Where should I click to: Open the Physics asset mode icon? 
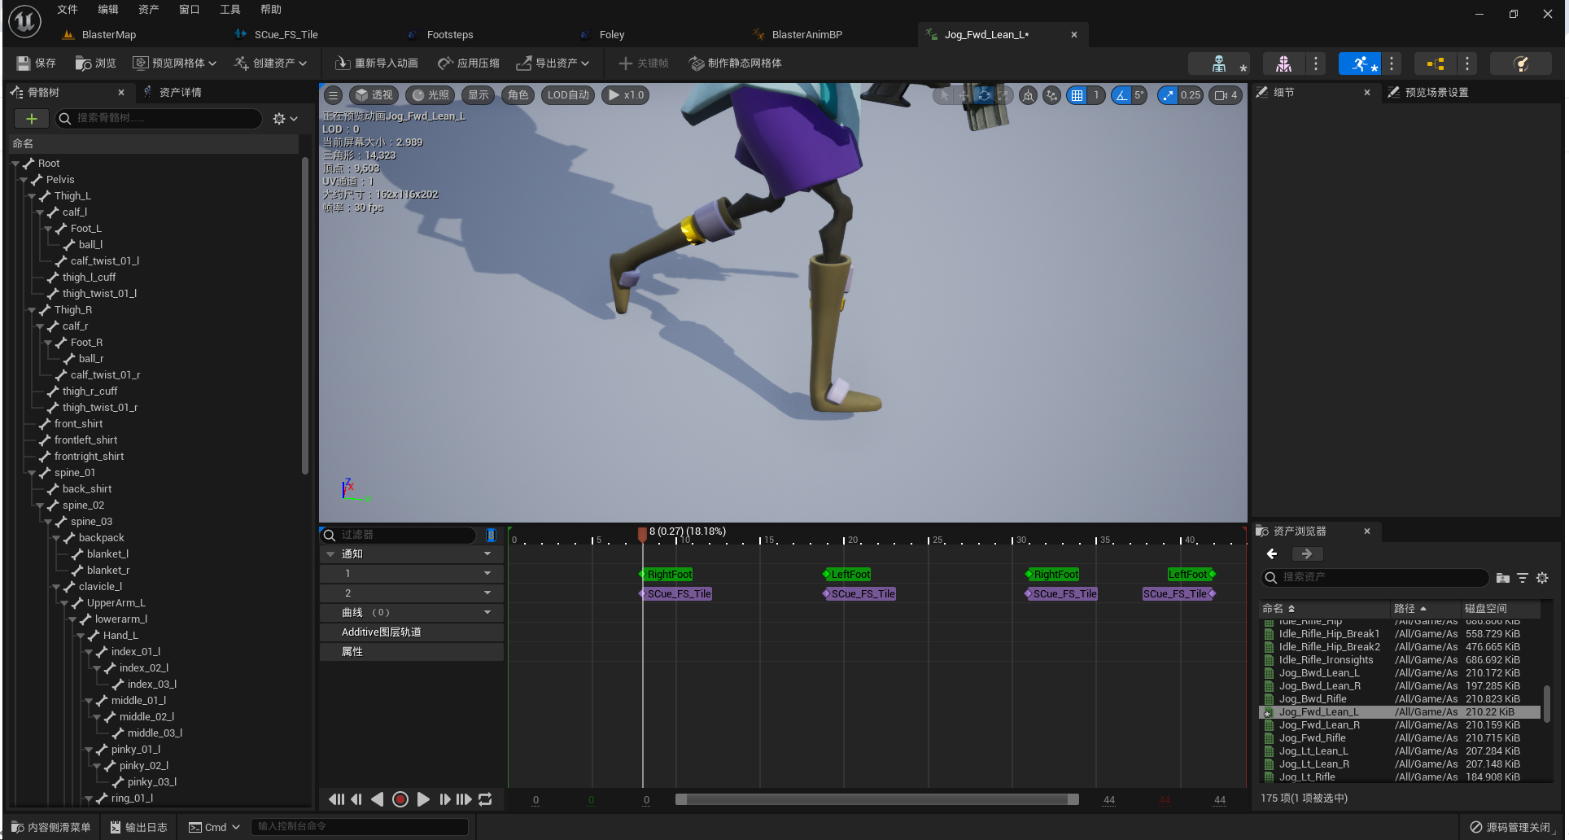tap(1520, 63)
